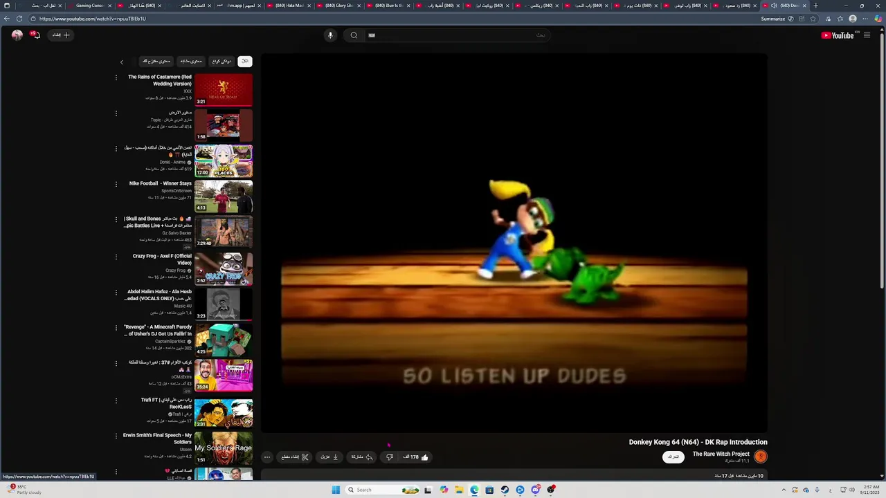Open Nike Football Winner Stays title
886x498 pixels.
coord(161,183)
